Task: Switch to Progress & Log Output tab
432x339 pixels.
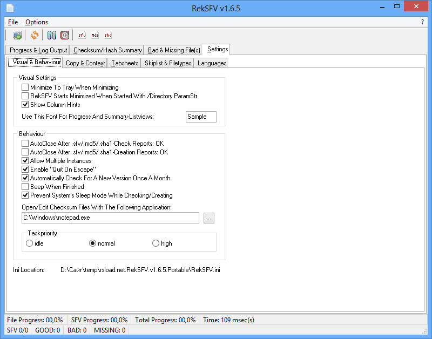Action: 38,50
